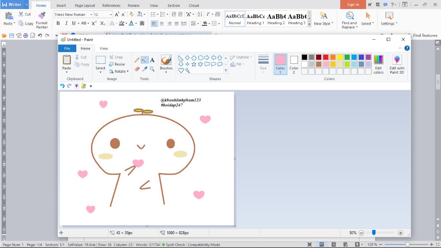Open Writer Review tab
The width and height of the screenshot is (441, 248).
pyautogui.click(x=134, y=5)
